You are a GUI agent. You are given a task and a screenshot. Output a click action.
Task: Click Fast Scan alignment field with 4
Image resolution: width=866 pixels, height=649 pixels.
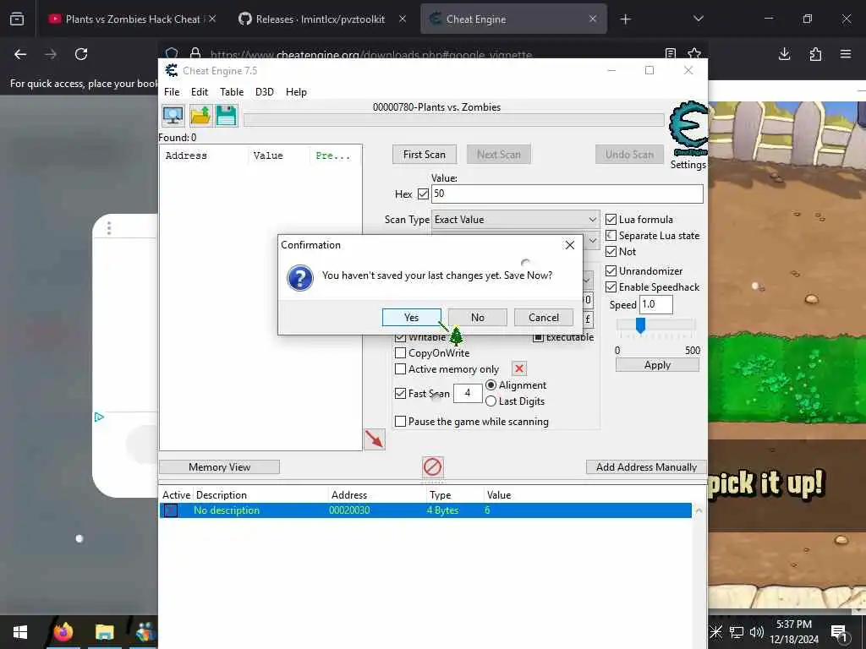468,393
